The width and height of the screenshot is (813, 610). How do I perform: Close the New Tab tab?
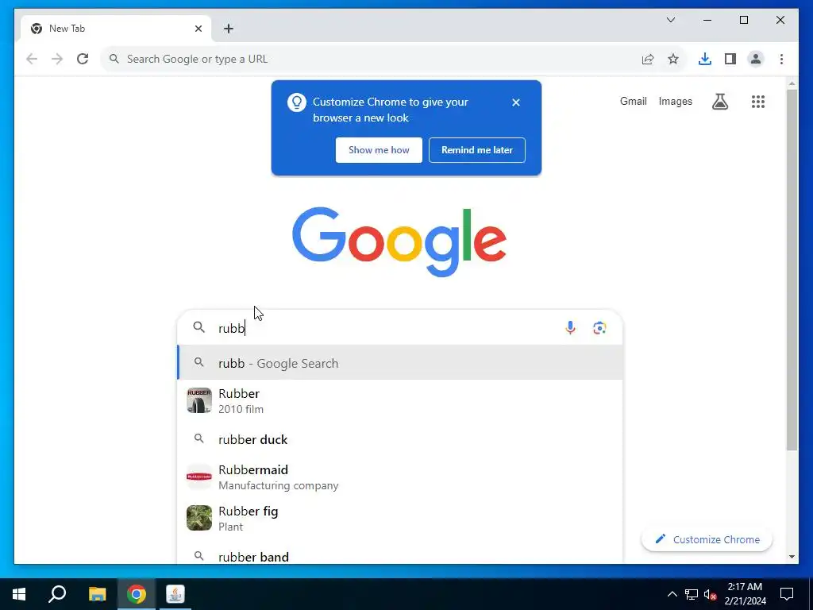pyautogui.click(x=198, y=29)
